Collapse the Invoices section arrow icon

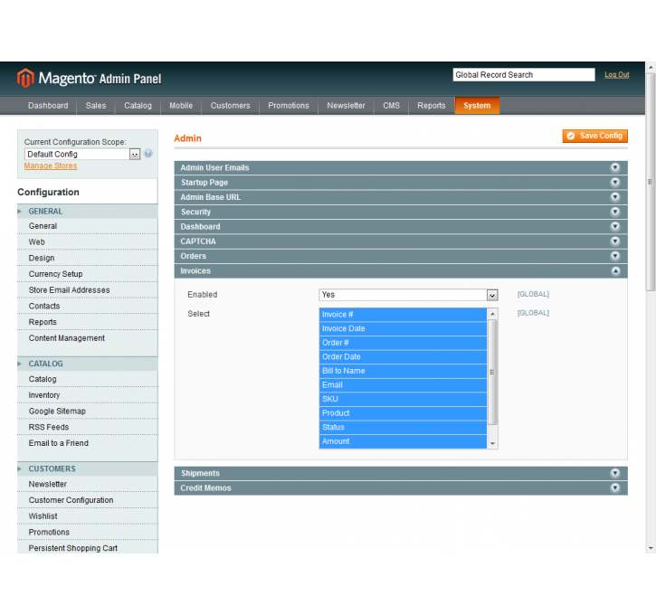point(615,271)
